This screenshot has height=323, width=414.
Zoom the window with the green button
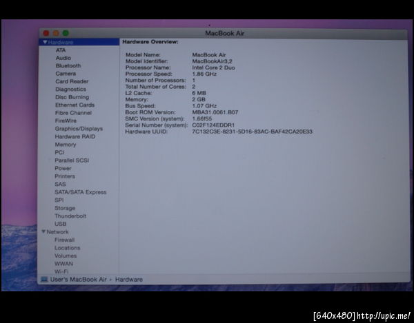[66, 33]
